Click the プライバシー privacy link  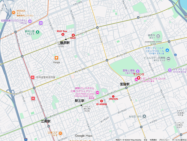click(164, 139)
